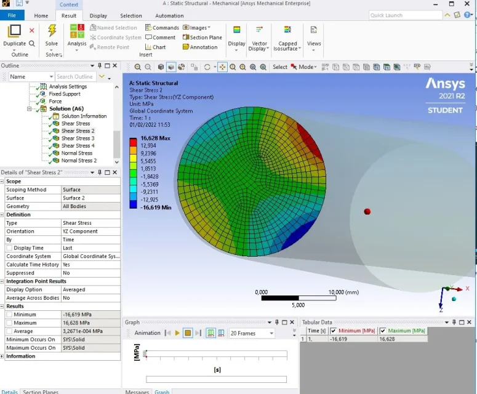Insert a Chart from ribbon

(x=155, y=47)
